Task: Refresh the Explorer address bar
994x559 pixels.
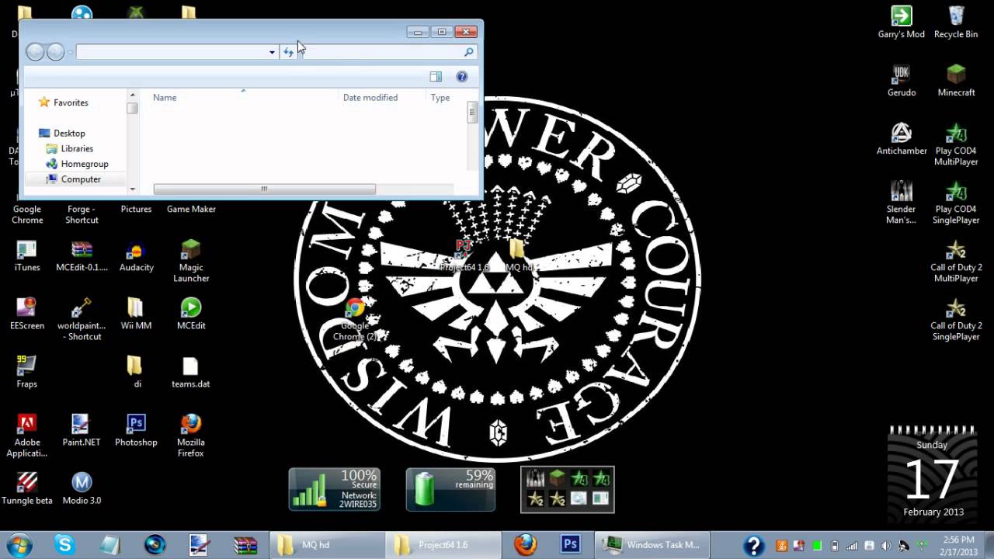Action: (288, 52)
